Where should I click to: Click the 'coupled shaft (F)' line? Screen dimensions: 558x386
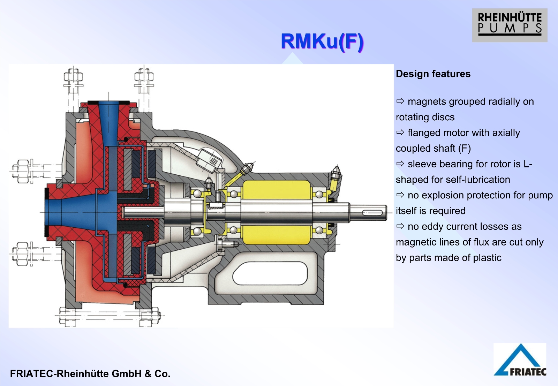(433, 149)
